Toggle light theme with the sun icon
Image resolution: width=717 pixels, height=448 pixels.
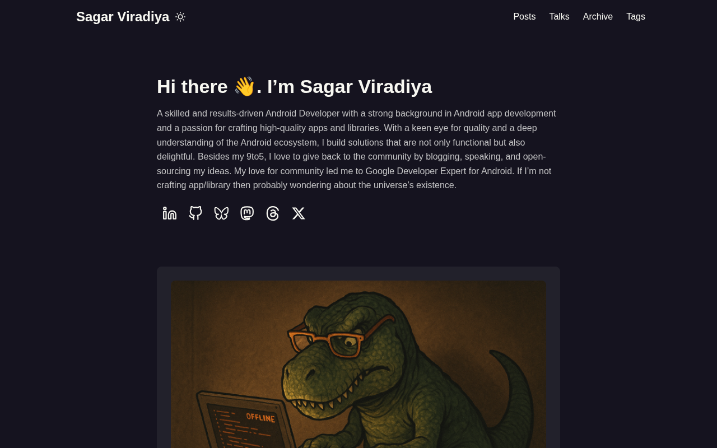click(180, 17)
